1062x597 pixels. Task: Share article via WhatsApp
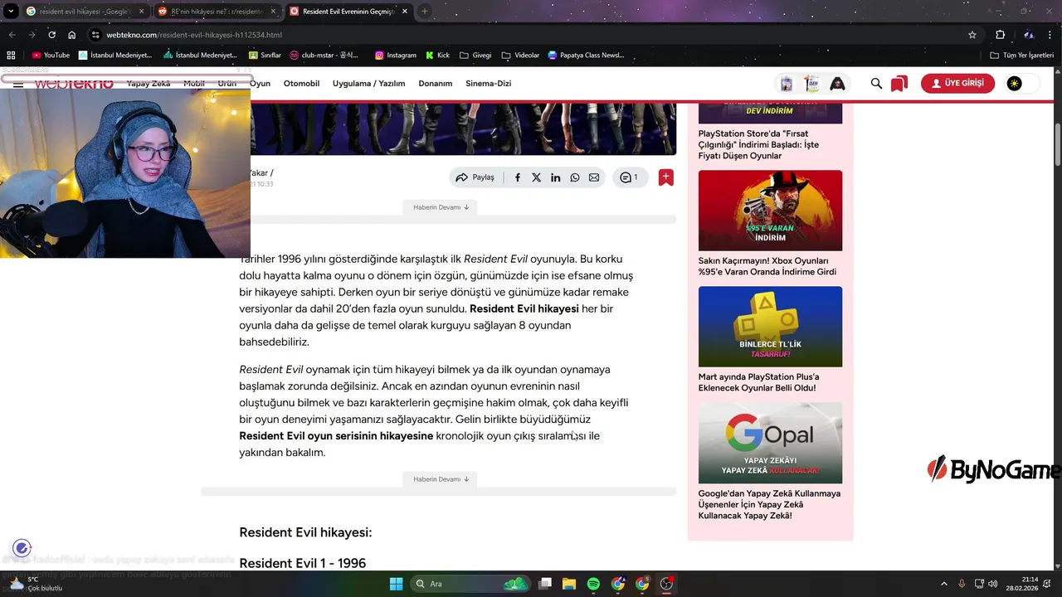pyautogui.click(x=575, y=177)
